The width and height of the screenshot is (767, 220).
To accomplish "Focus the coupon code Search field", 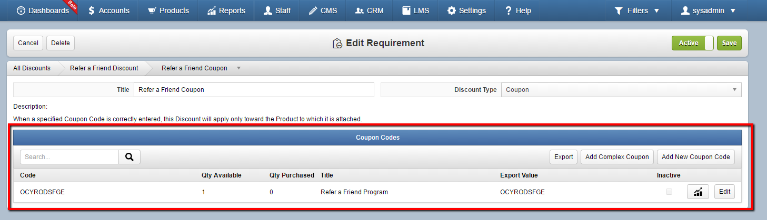I will 69,156.
